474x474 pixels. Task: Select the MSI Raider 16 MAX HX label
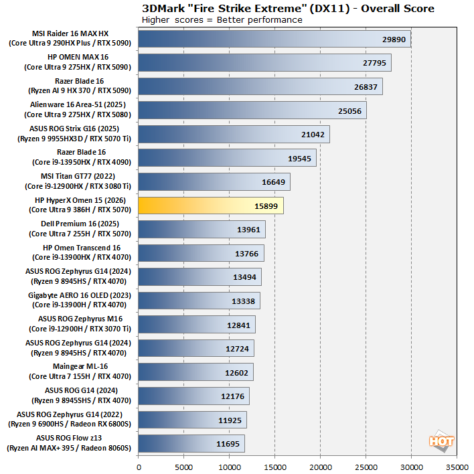click(70, 38)
